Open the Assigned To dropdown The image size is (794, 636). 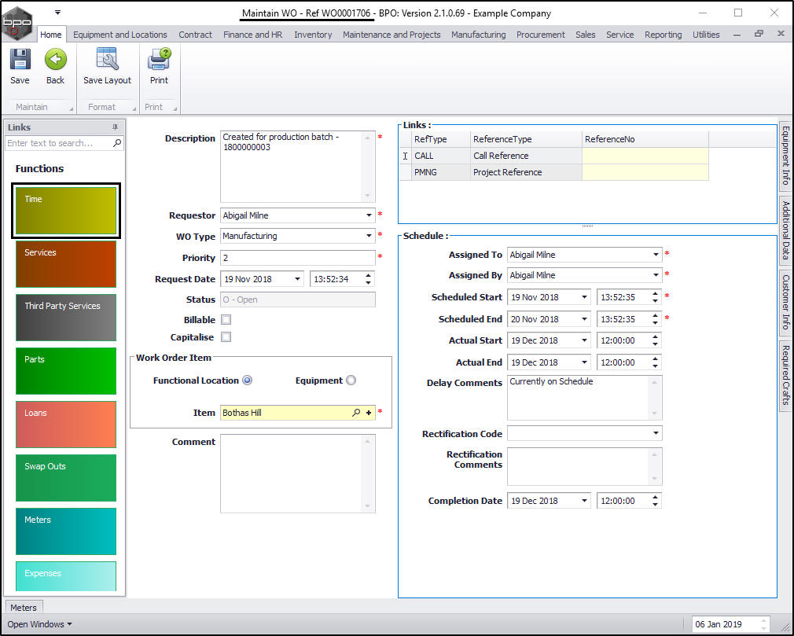(656, 255)
